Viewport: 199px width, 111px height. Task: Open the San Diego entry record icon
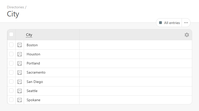click(20, 82)
